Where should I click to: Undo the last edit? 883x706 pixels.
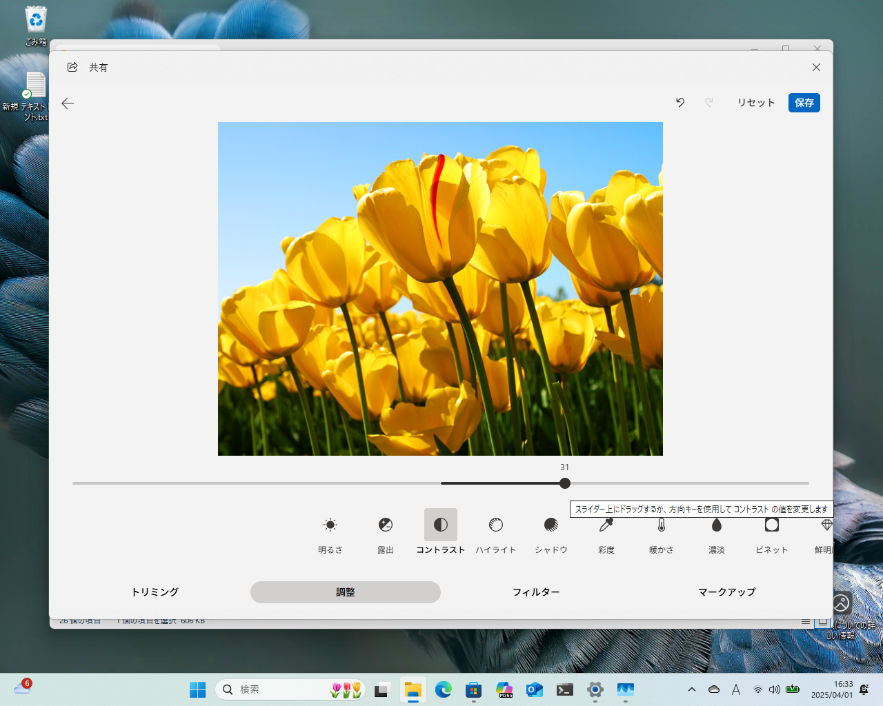click(680, 103)
